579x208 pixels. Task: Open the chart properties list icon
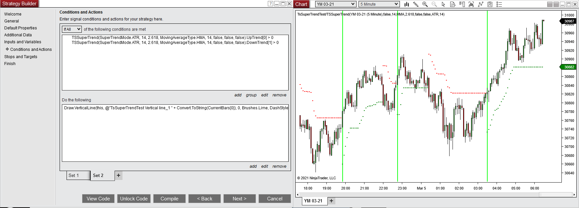coord(499,4)
